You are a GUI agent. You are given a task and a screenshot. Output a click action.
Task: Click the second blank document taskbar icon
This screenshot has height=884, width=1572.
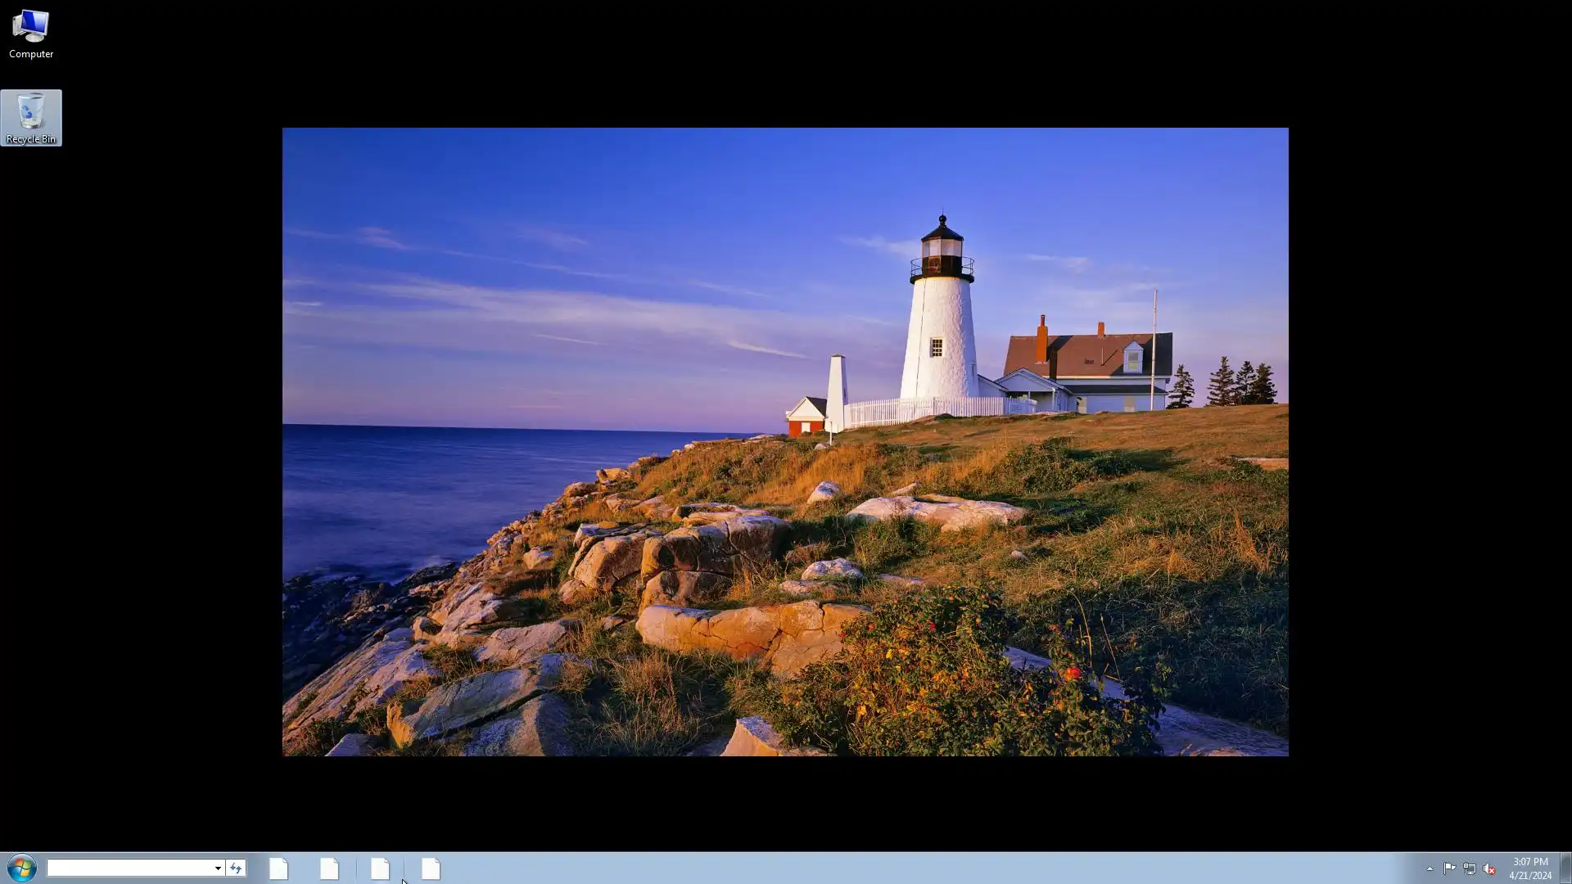[329, 868]
